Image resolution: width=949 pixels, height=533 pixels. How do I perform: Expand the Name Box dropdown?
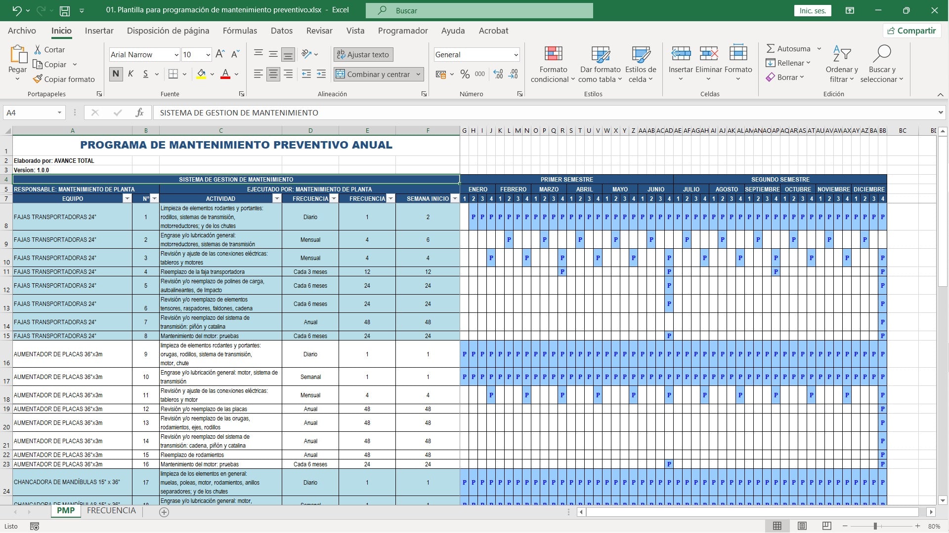(59, 113)
